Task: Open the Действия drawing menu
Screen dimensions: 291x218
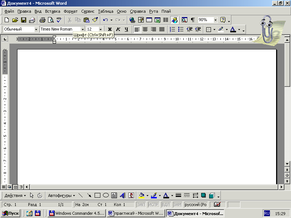Action: pyautogui.click(x=15, y=195)
